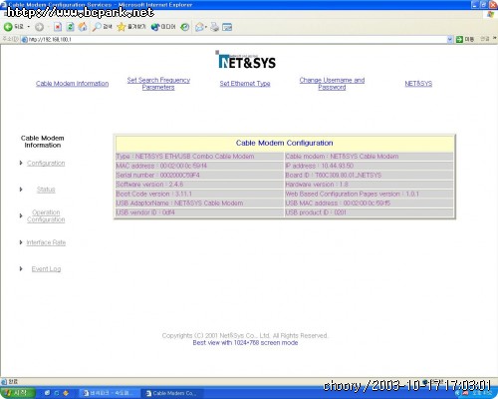The image size is (498, 399).
Task: Open the address bar dropdown arrow
Action: click(450, 39)
